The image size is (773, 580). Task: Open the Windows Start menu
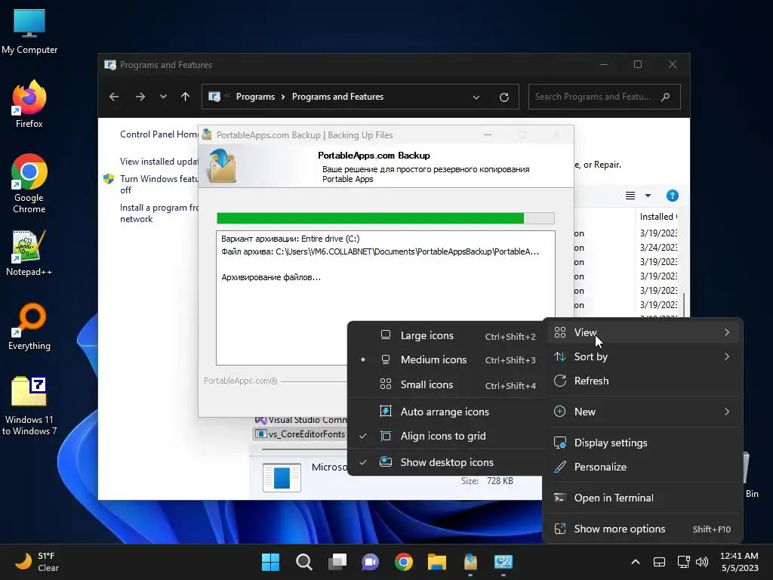coord(270,562)
